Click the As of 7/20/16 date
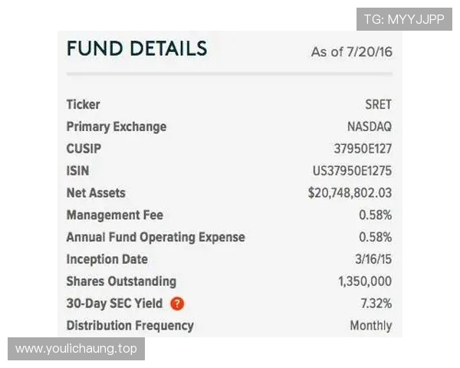 (351, 52)
